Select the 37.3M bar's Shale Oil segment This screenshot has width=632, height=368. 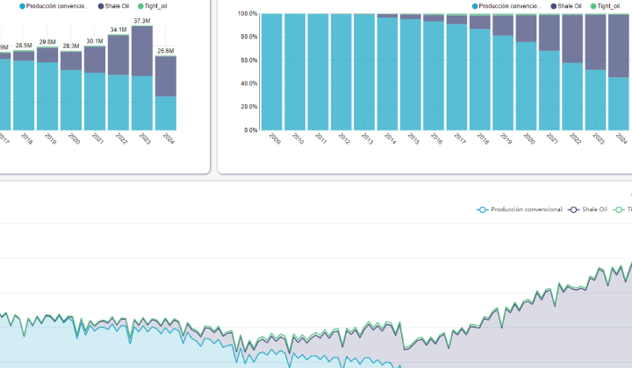tap(142, 51)
